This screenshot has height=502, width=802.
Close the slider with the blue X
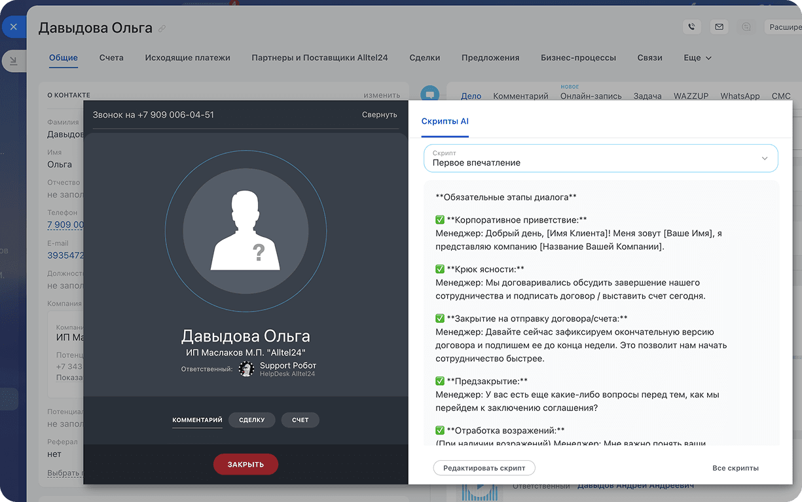click(x=14, y=27)
